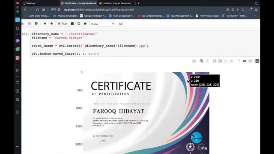Go back in browser history
This screenshot has height=154, width=274.
(x=25, y=10)
